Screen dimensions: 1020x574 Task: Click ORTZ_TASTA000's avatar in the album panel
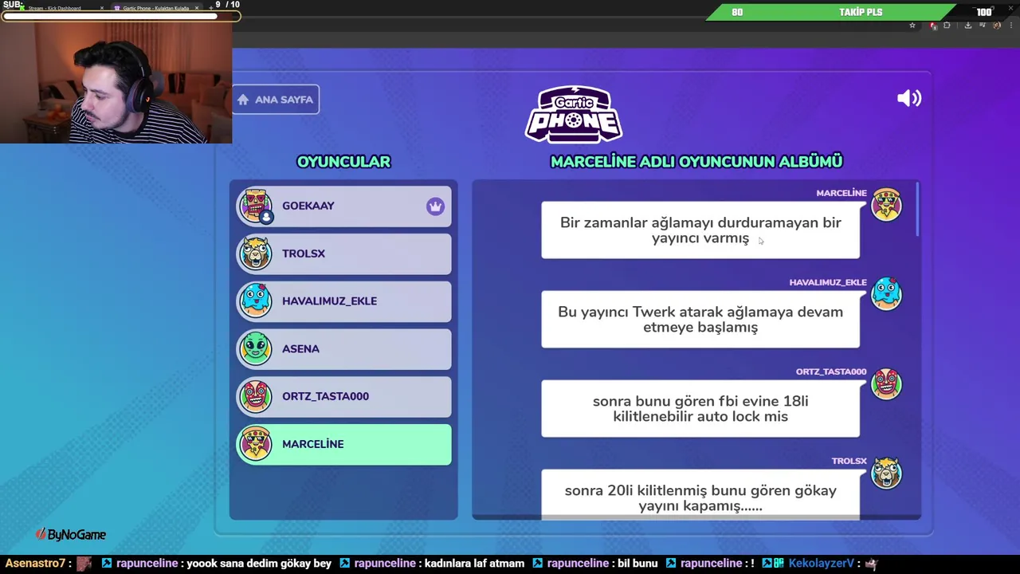point(886,383)
